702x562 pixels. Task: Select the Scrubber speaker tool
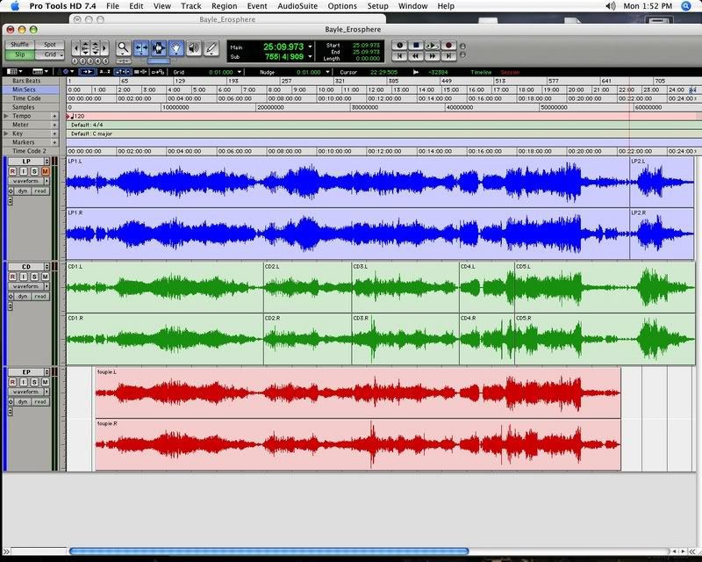(x=193, y=48)
